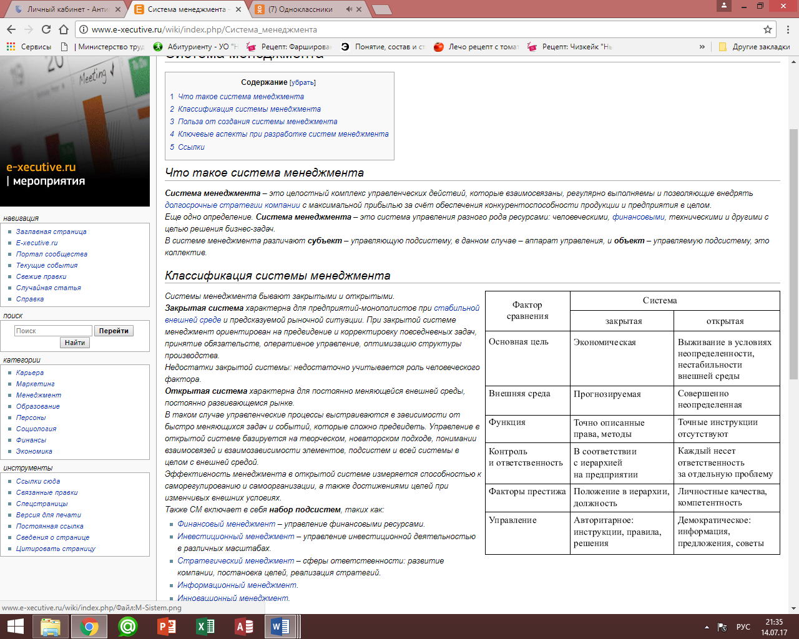Reload the page with refresh icon

click(x=46, y=29)
